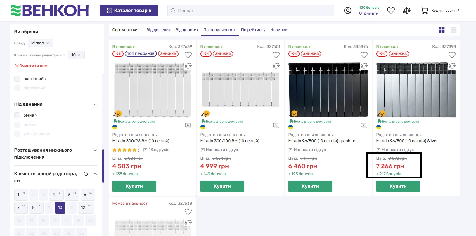Open Mirado 96/500 graphite product image
The image size is (476, 236).
328,90
